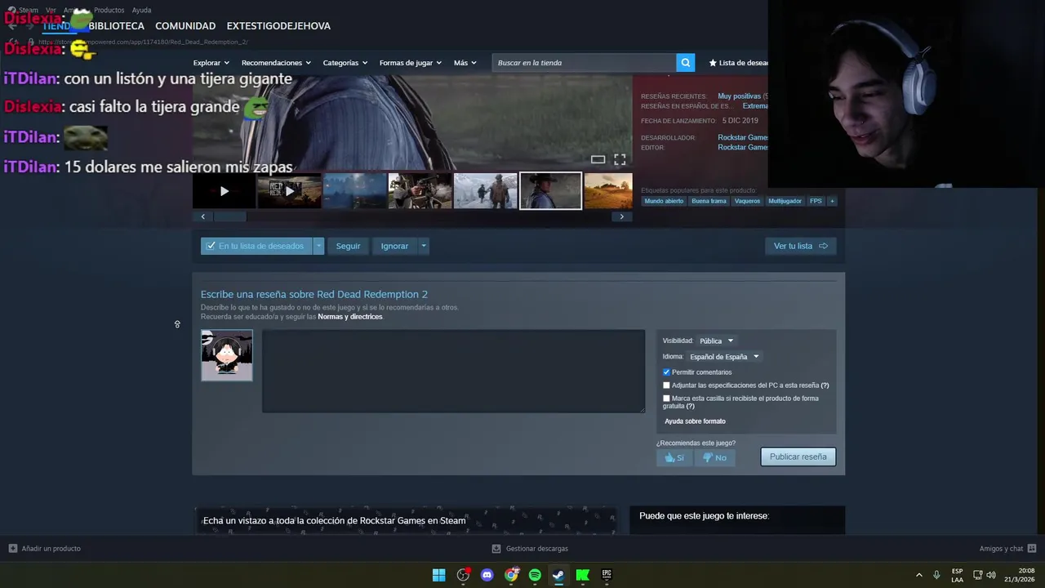Screen dimensions: 1045x588
Task: Click your profile avatar in review box
Action: [x=227, y=355]
